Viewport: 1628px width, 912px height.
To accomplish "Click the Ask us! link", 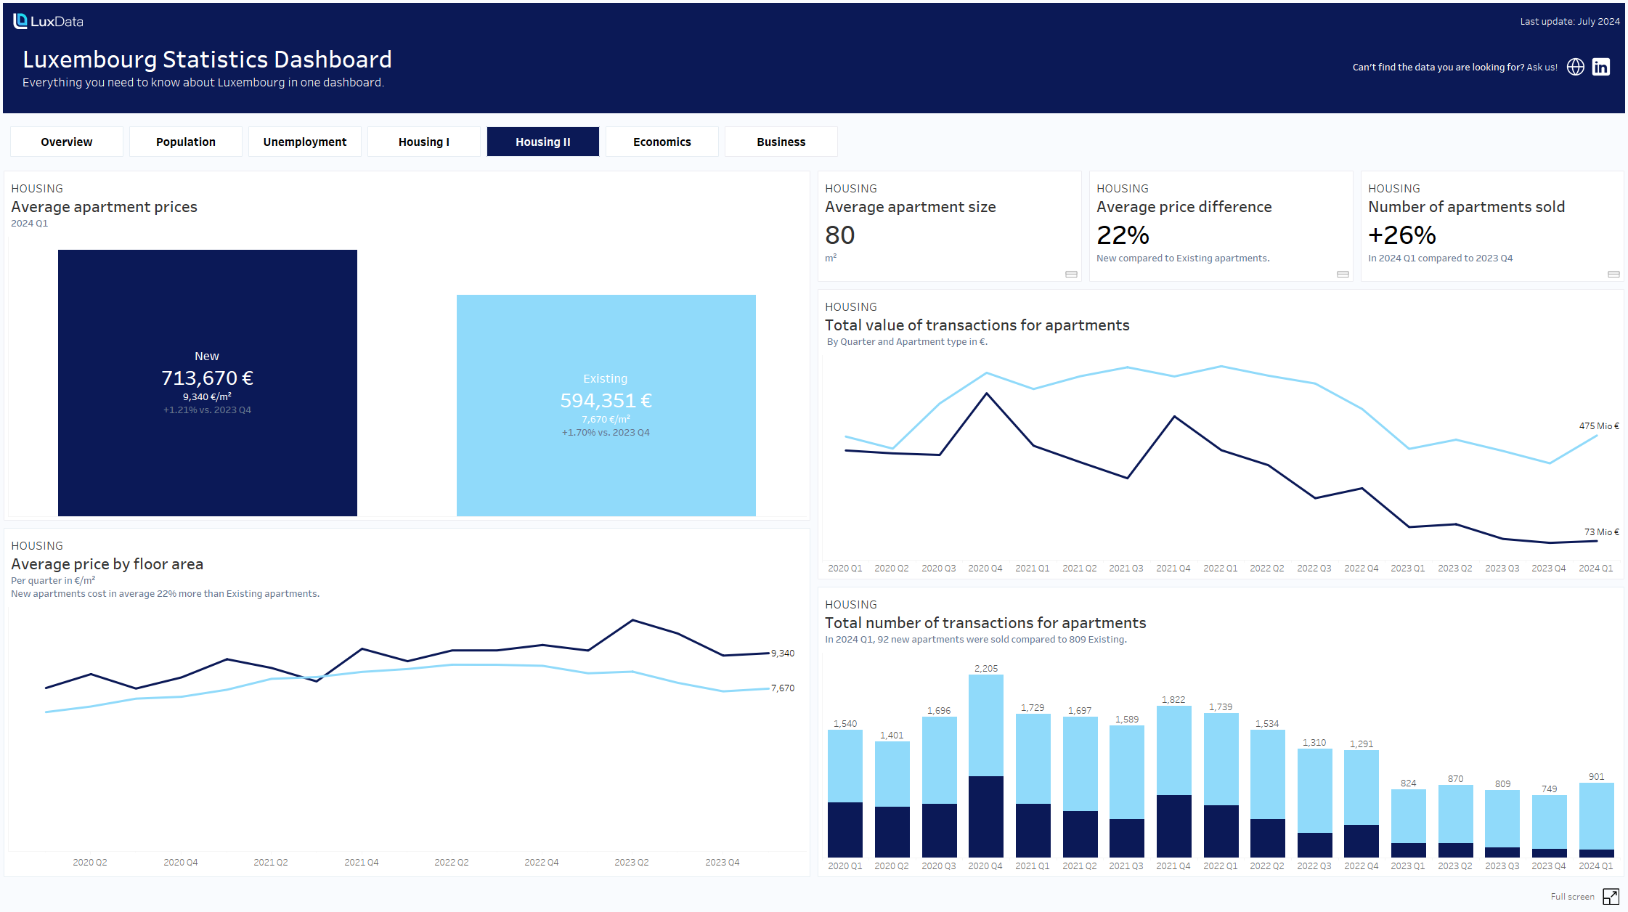I will pyautogui.click(x=1542, y=67).
